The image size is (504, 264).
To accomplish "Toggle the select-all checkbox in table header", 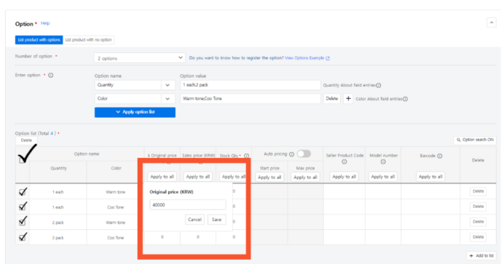I will (22, 160).
